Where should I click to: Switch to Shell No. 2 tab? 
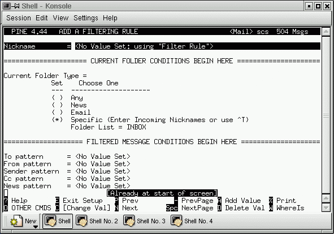tap(97, 221)
